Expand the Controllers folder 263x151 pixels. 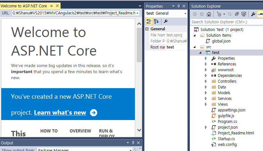click(206, 81)
